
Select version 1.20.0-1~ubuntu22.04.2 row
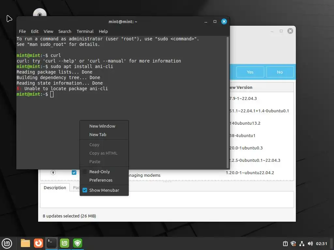click(250, 173)
